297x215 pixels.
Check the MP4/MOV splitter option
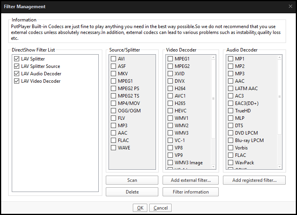point(113,103)
